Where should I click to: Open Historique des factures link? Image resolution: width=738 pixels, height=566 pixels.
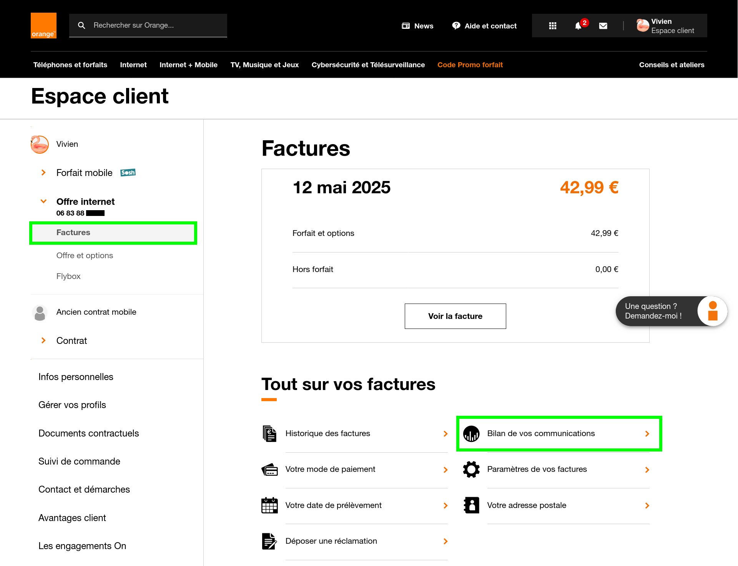(328, 433)
